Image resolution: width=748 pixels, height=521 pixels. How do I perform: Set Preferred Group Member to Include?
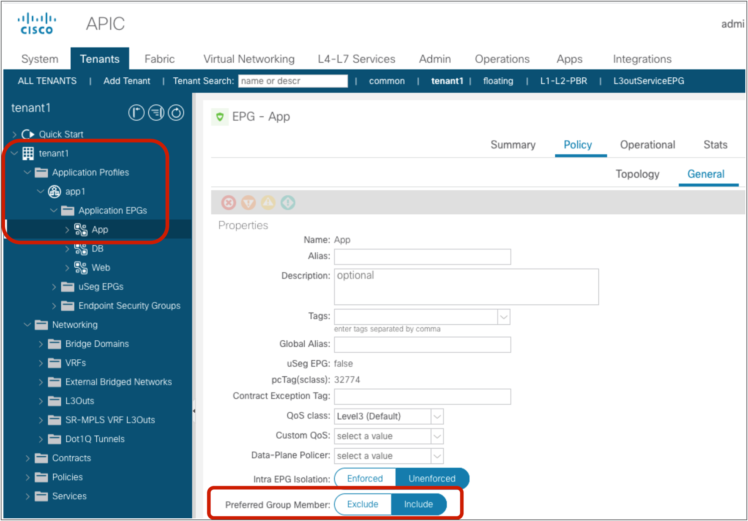(x=419, y=504)
